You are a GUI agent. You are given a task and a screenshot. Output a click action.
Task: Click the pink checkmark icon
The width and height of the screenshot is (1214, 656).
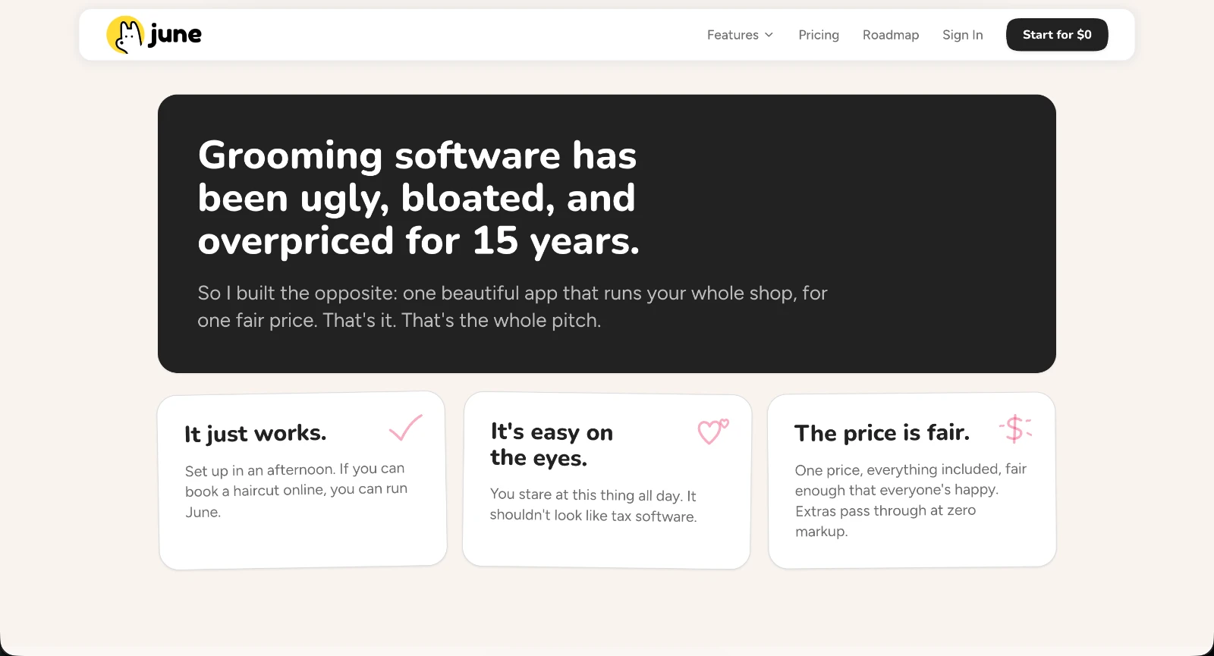(x=406, y=428)
